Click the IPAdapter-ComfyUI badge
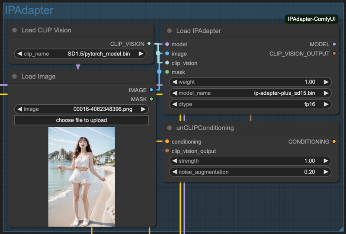 tap(311, 19)
